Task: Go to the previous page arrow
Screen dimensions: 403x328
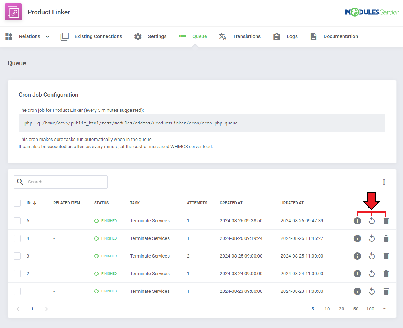Action: [18, 309]
